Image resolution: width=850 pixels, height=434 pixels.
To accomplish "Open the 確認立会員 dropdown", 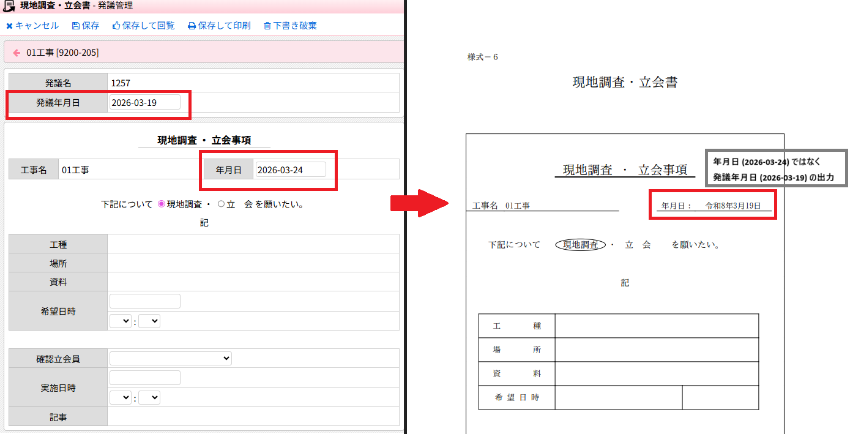I will point(170,358).
